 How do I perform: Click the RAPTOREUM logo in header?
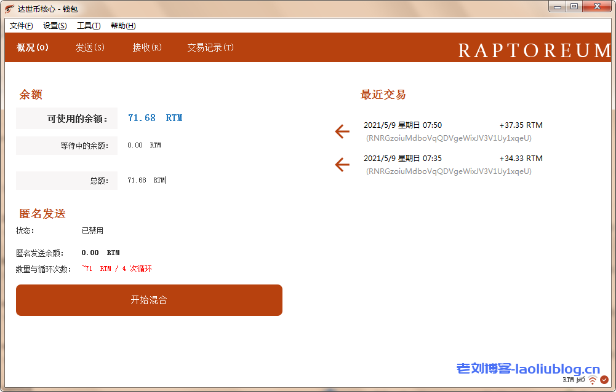point(534,50)
